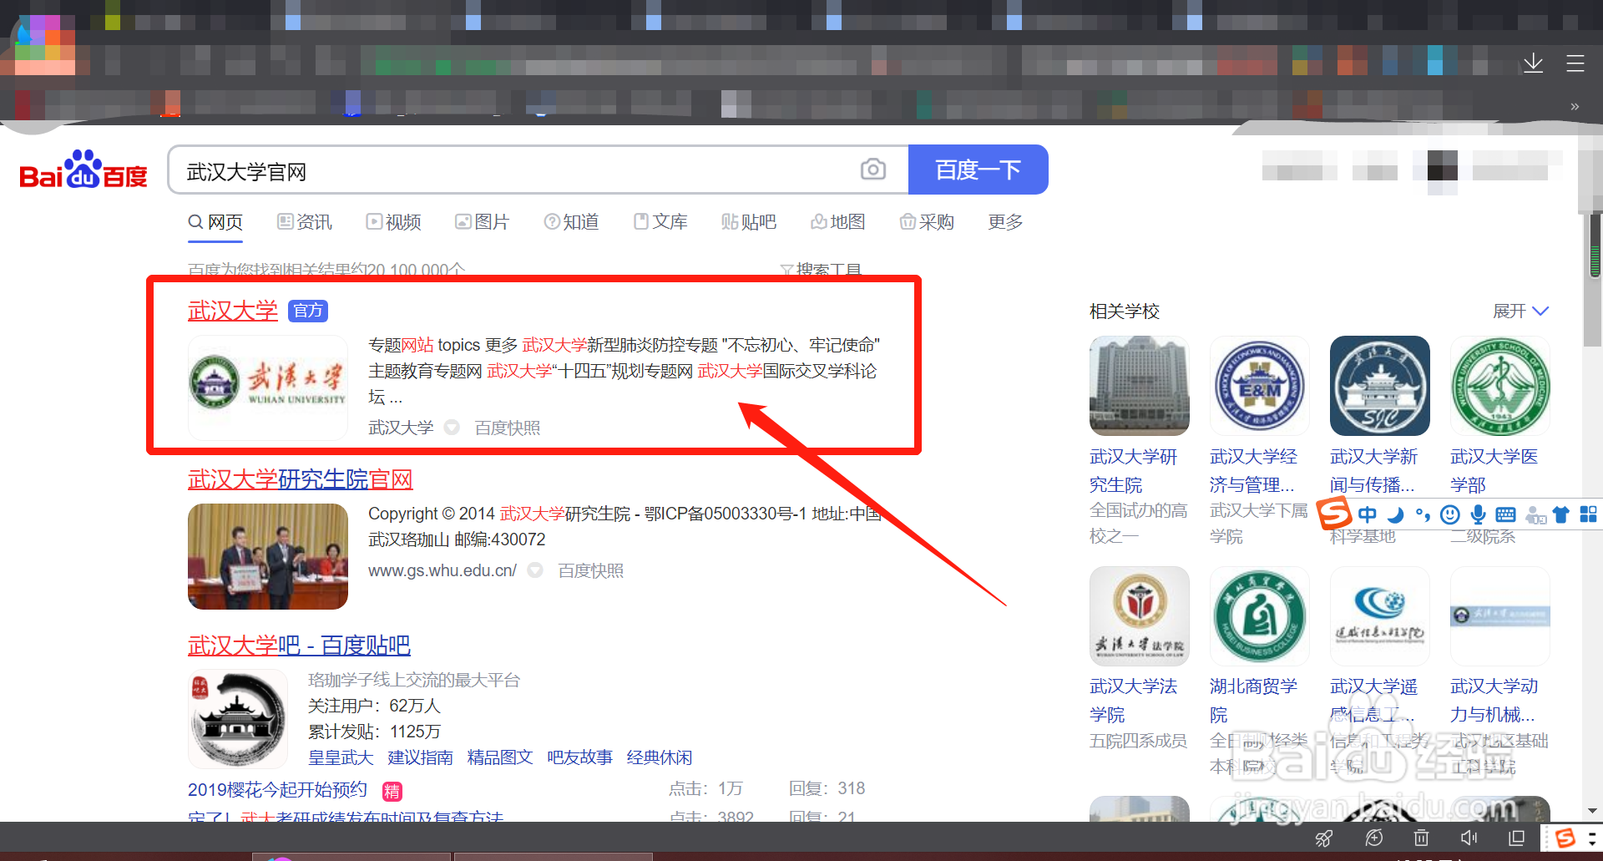
Task: Open the Sogou emoji panel
Action: [x=1450, y=514]
